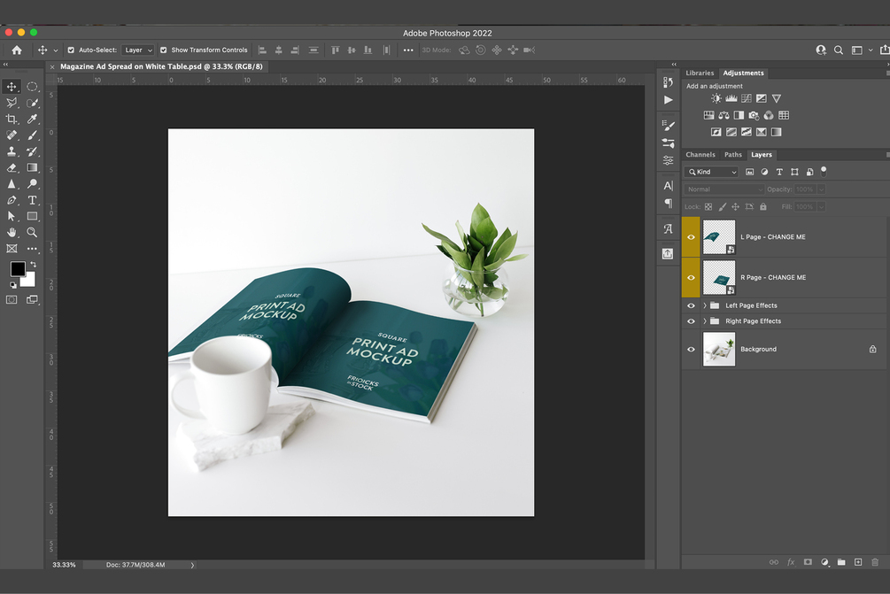Viewport: 890px width, 594px height.
Task: Select the Frame tool
Action: pyautogui.click(x=12, y=249)
